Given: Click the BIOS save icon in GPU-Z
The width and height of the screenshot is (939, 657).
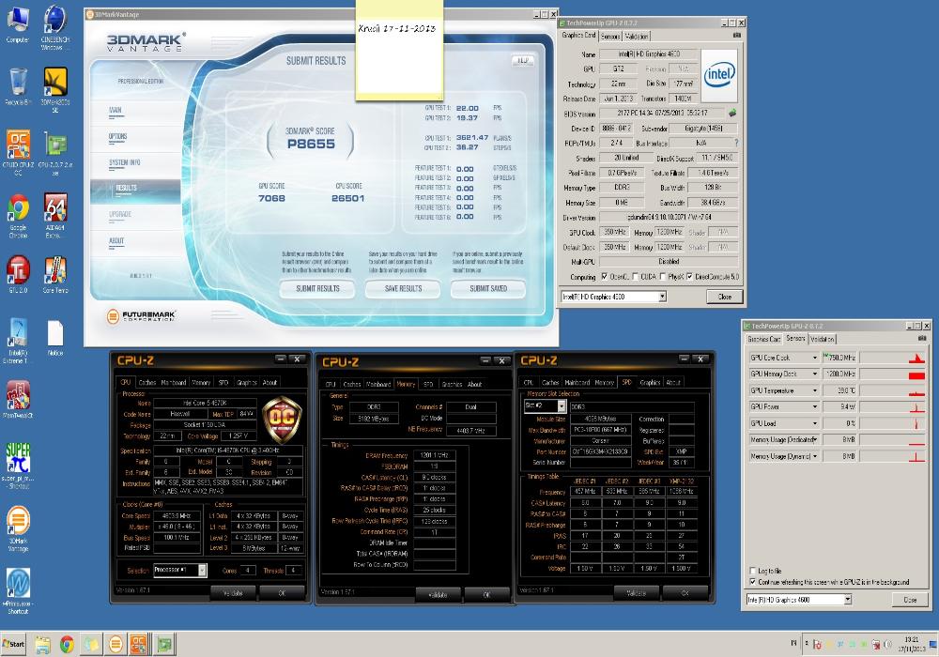Looking at the screenshot, I should coord(731,113).
